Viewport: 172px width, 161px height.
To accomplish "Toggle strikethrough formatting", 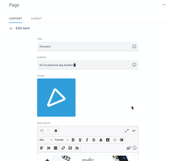I will 94,140.
